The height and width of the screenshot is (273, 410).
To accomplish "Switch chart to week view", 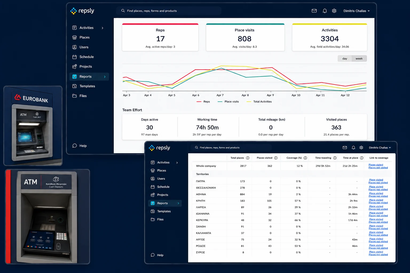I will [359, 59].
